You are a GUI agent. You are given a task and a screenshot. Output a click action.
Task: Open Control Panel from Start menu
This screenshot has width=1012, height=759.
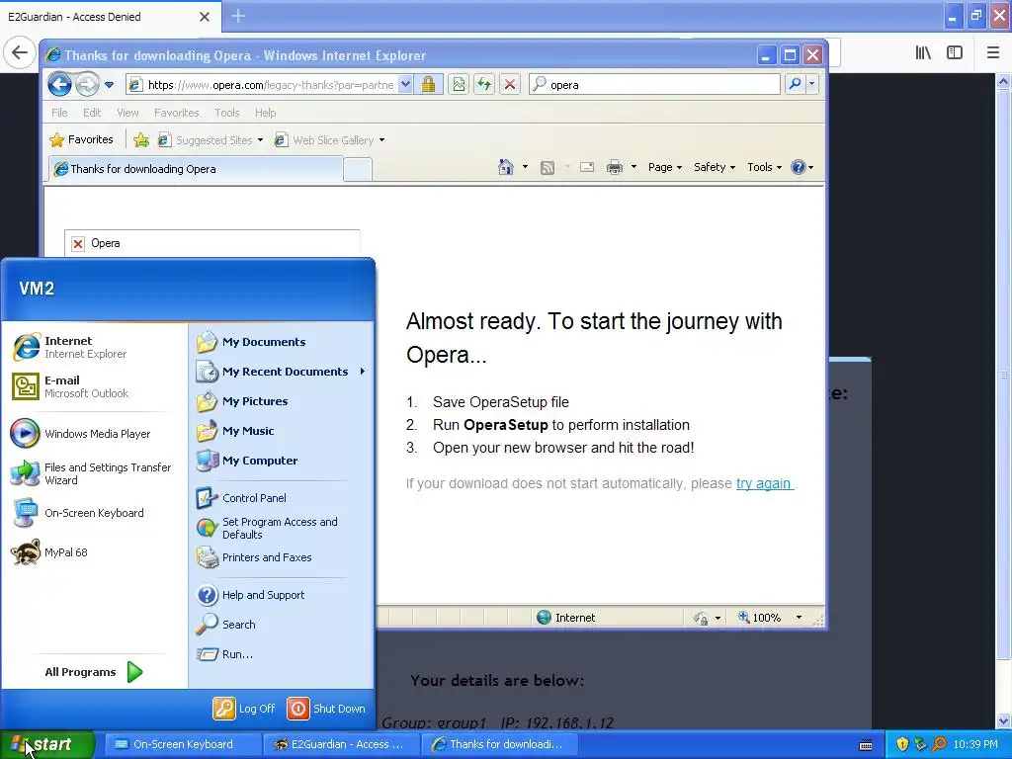(281, 498)
